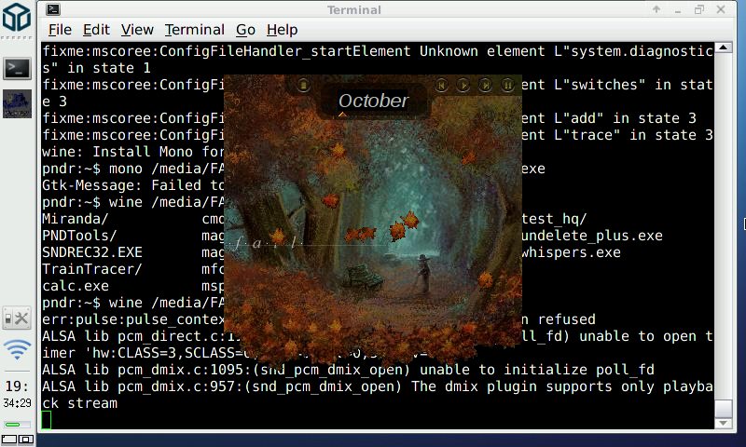
Task: Open the Terminal menu
Action: click(194, 30)
